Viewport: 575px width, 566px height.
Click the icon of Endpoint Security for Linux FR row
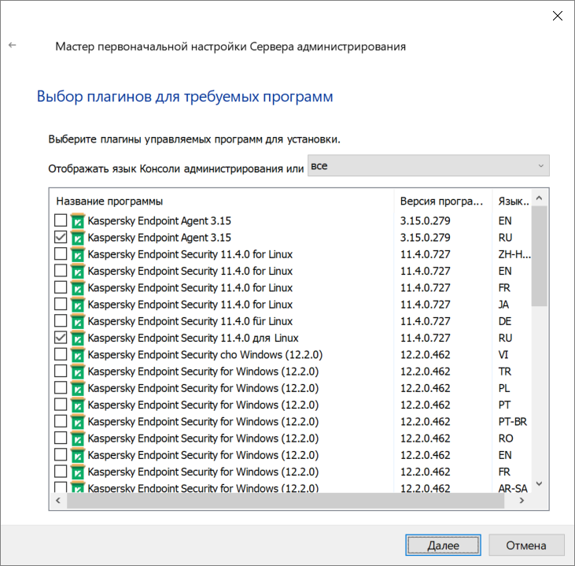[78, 288]
